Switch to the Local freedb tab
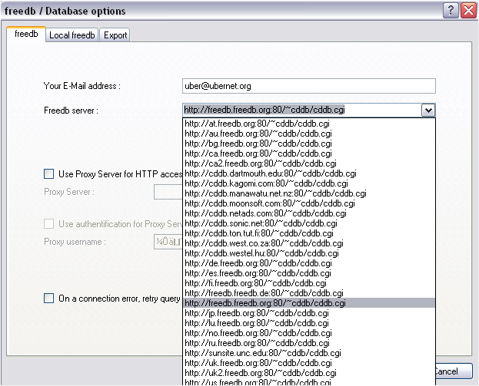 (x=72, y=35)
